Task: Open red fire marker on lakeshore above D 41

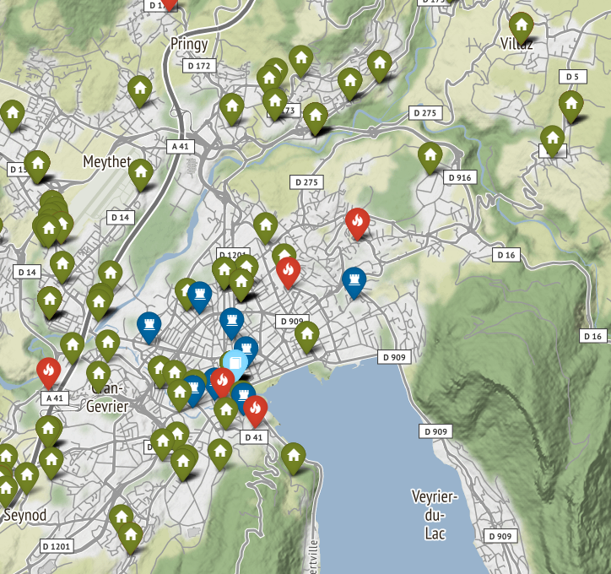Action: pos(255,411)
